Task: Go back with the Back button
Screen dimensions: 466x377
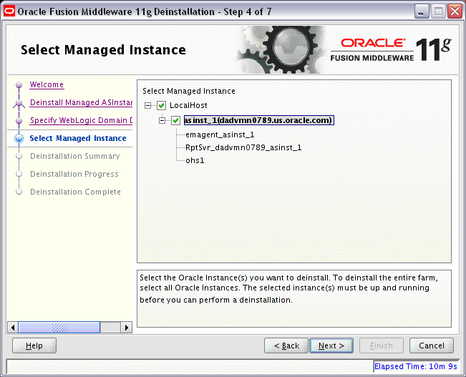Action: pos(286,346)
